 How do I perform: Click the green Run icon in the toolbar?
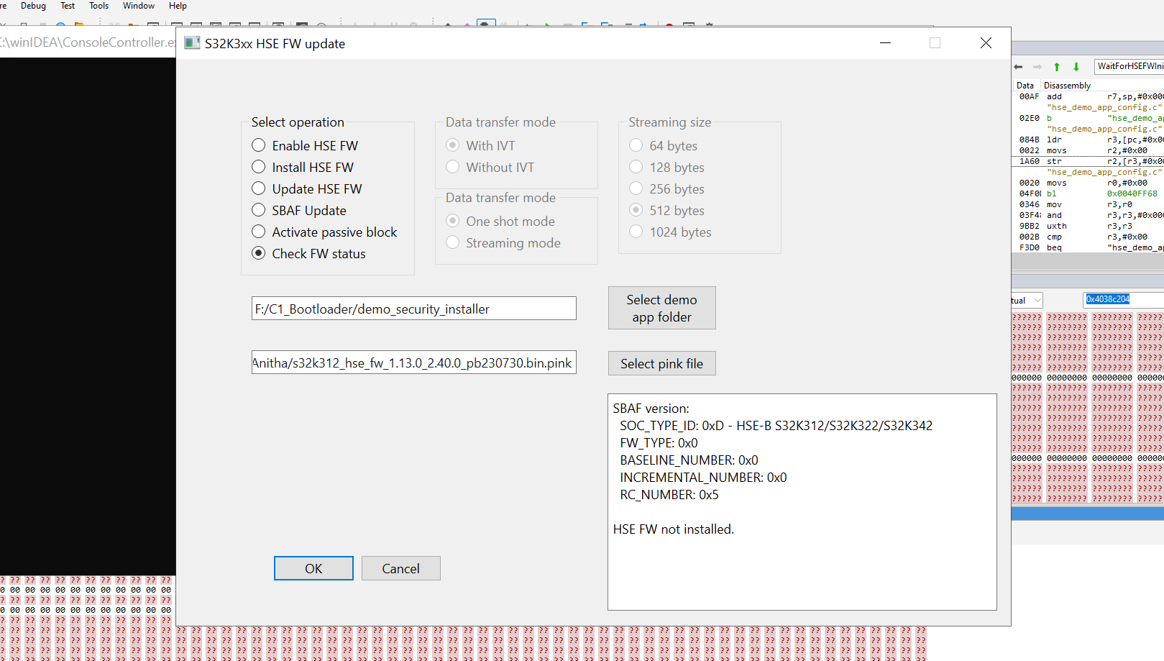(x=548, y=24)
